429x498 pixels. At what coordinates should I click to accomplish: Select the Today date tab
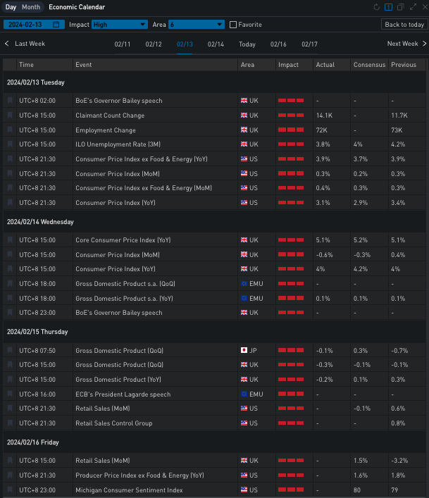point(247,44)
